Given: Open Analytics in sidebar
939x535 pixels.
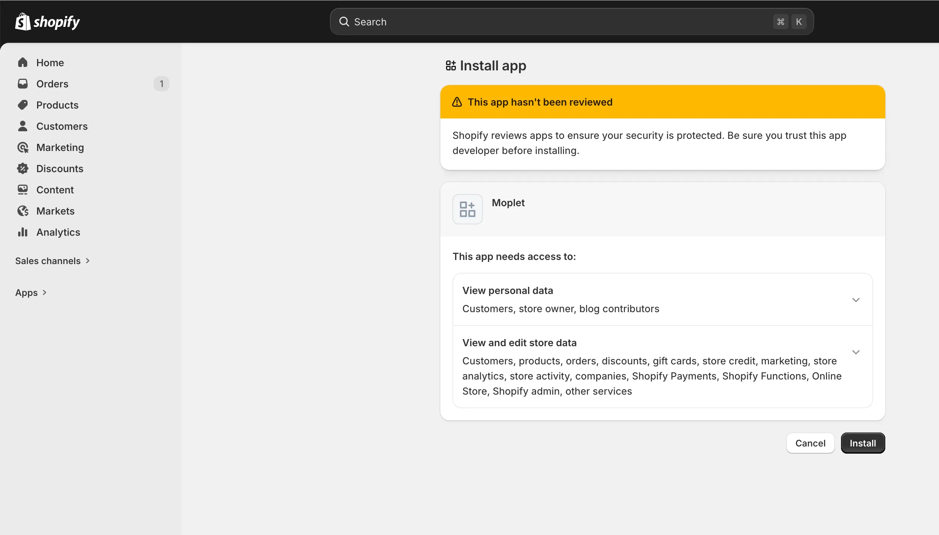Looking at the screenshot, I should click(91, 232).
